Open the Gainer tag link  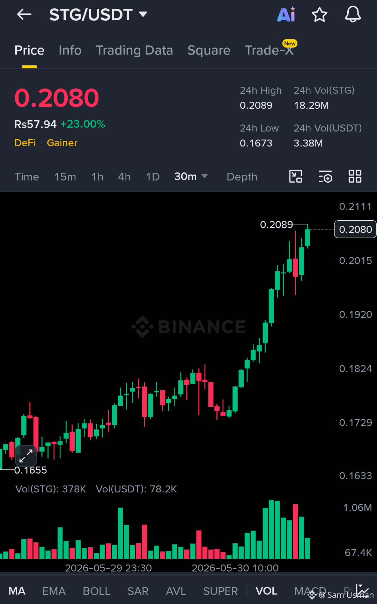pos(62,143)
